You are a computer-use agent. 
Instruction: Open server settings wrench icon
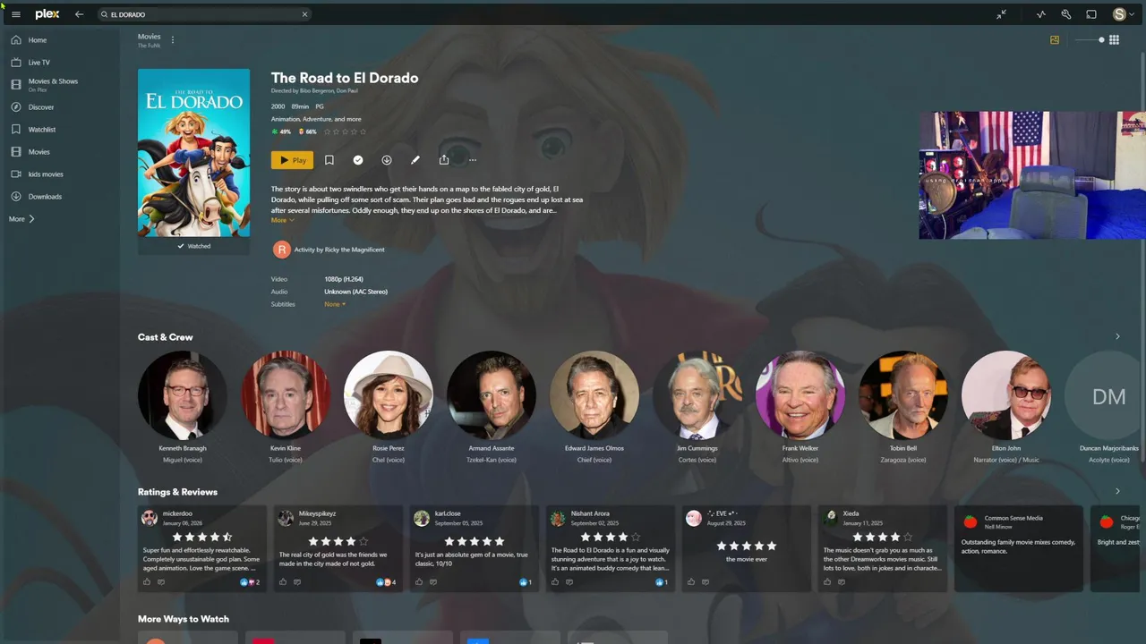1066,14
